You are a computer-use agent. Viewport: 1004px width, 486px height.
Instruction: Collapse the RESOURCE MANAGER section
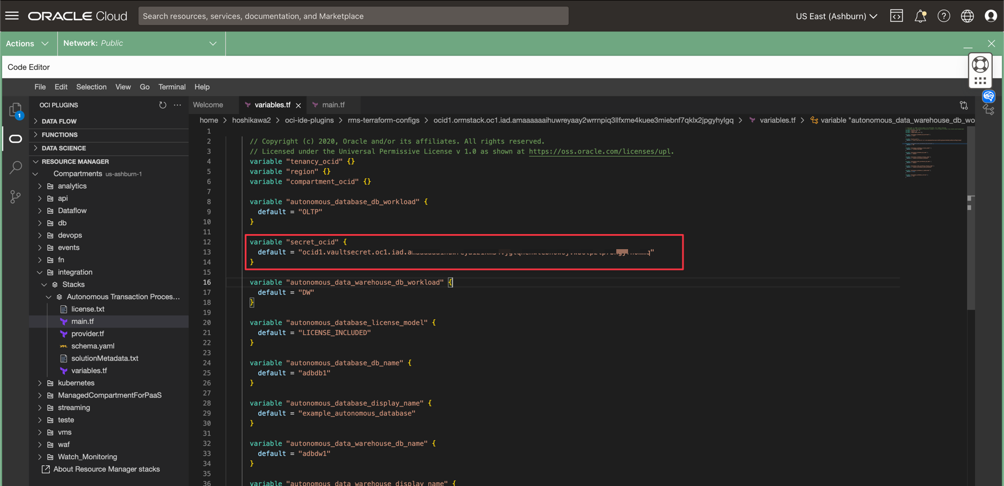tap(109, 162)
